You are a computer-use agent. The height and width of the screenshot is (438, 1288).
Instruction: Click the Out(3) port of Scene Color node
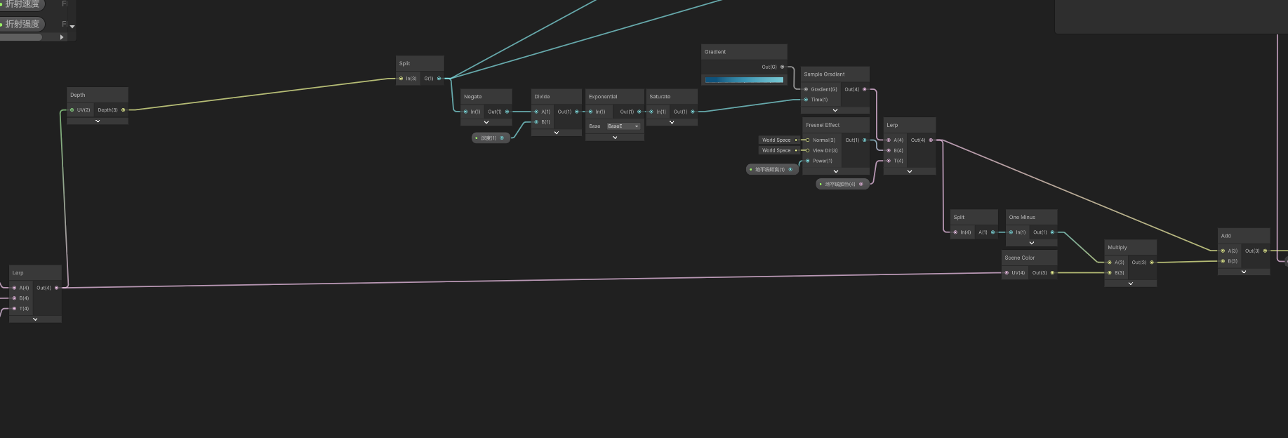coord(1052,272)
